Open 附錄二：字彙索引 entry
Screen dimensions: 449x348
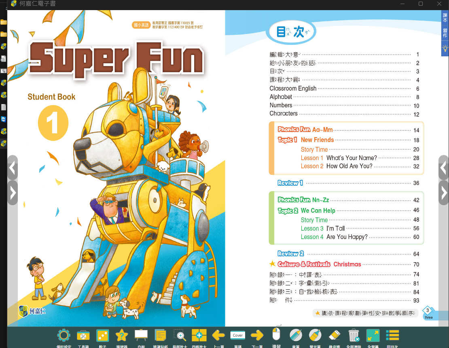point(344,283)
